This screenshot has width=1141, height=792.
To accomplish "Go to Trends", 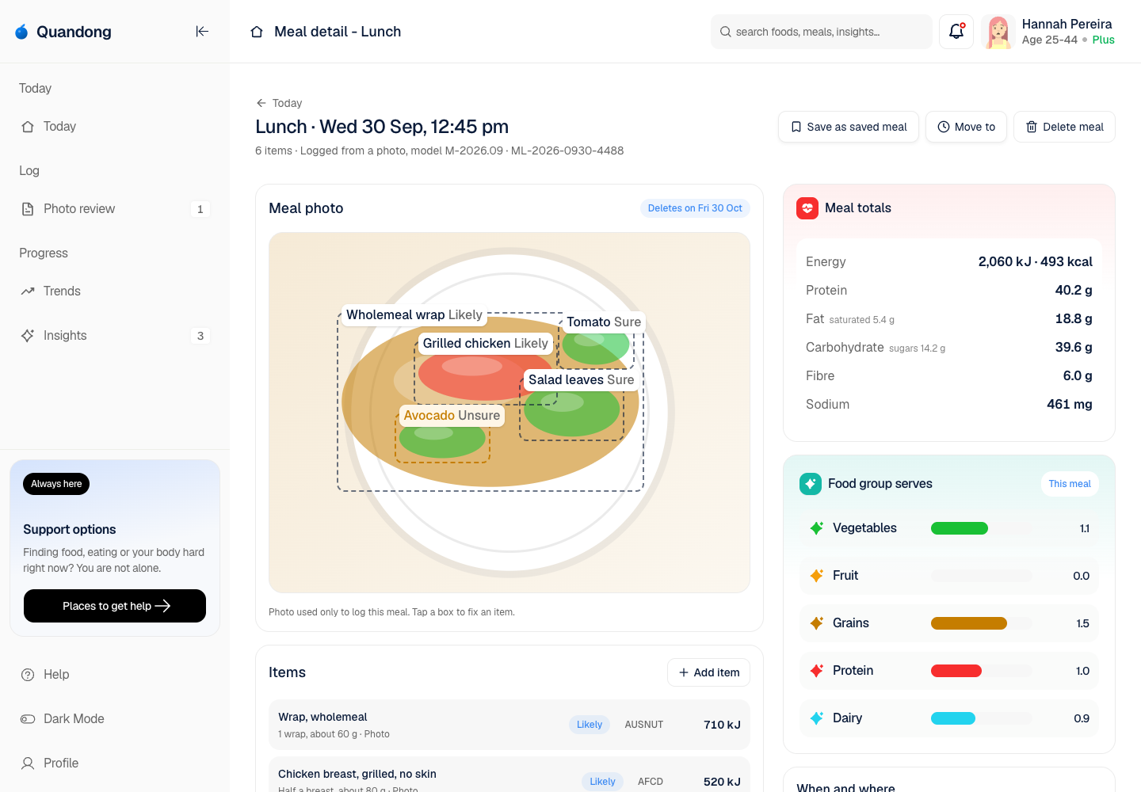I will tap(115, 291).
